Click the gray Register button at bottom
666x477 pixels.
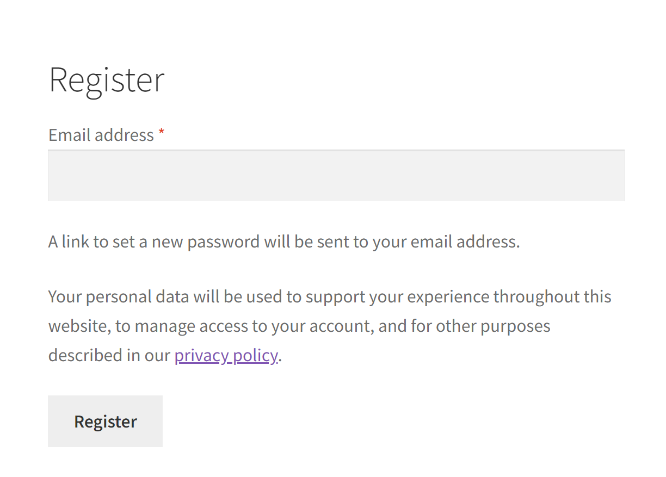pyautogui.click(x=105, y=421)
